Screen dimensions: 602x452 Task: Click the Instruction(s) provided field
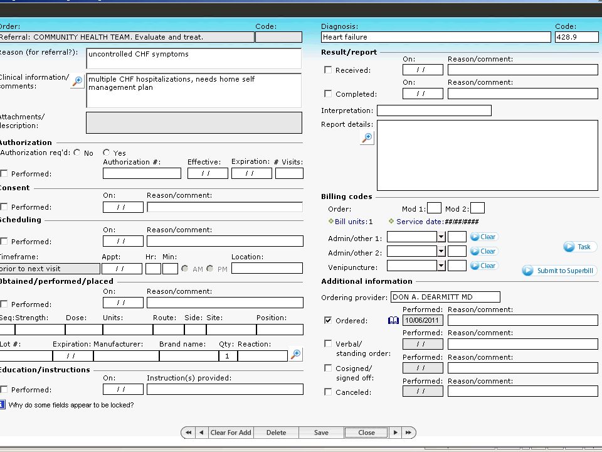pos(225,389)
